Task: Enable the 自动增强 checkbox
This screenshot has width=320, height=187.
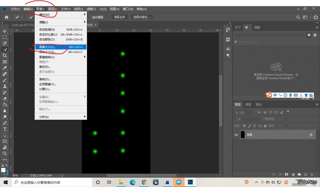Action: (89, 17)
